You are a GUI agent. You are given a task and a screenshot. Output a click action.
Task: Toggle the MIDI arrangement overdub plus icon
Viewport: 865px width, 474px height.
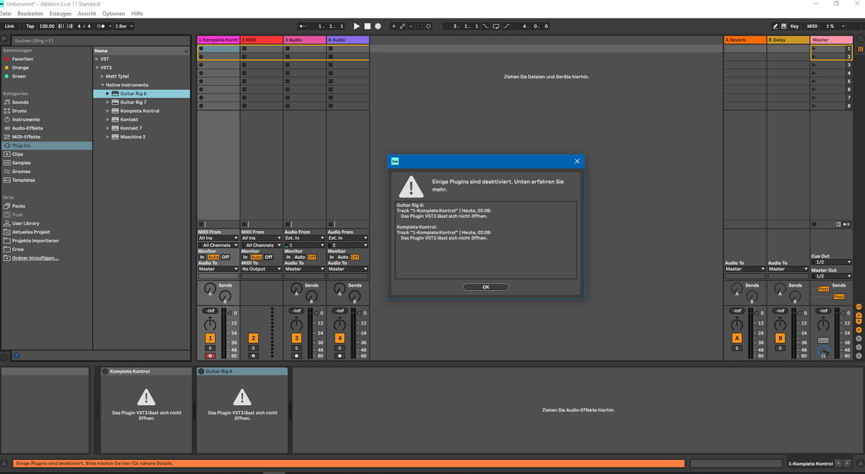tap(394, 26)
